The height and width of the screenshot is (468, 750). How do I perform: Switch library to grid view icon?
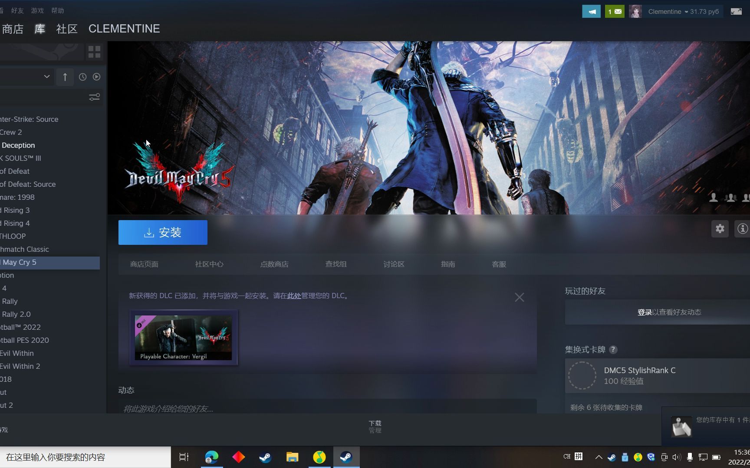[94, 51]
